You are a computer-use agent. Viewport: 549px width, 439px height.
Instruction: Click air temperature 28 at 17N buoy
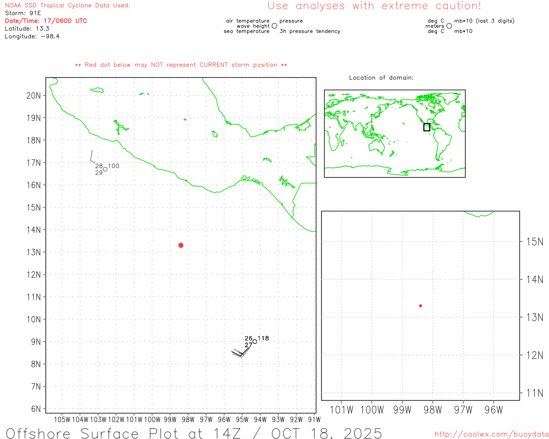[99, 166]
